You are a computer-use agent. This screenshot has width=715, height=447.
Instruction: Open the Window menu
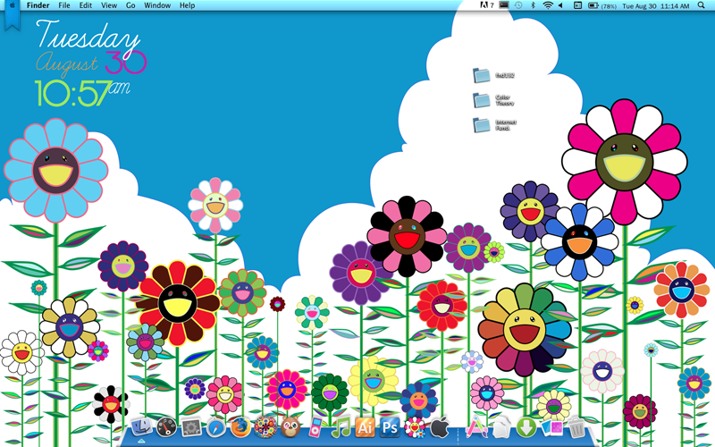[157, 5]
